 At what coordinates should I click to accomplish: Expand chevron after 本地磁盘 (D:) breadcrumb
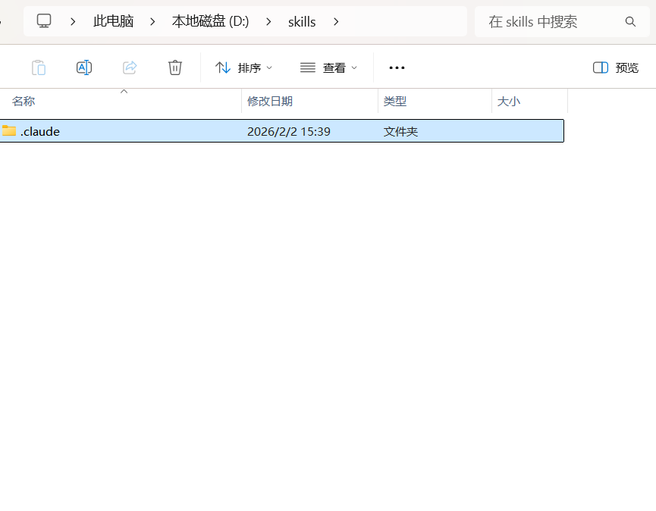(x=268, y=21)
